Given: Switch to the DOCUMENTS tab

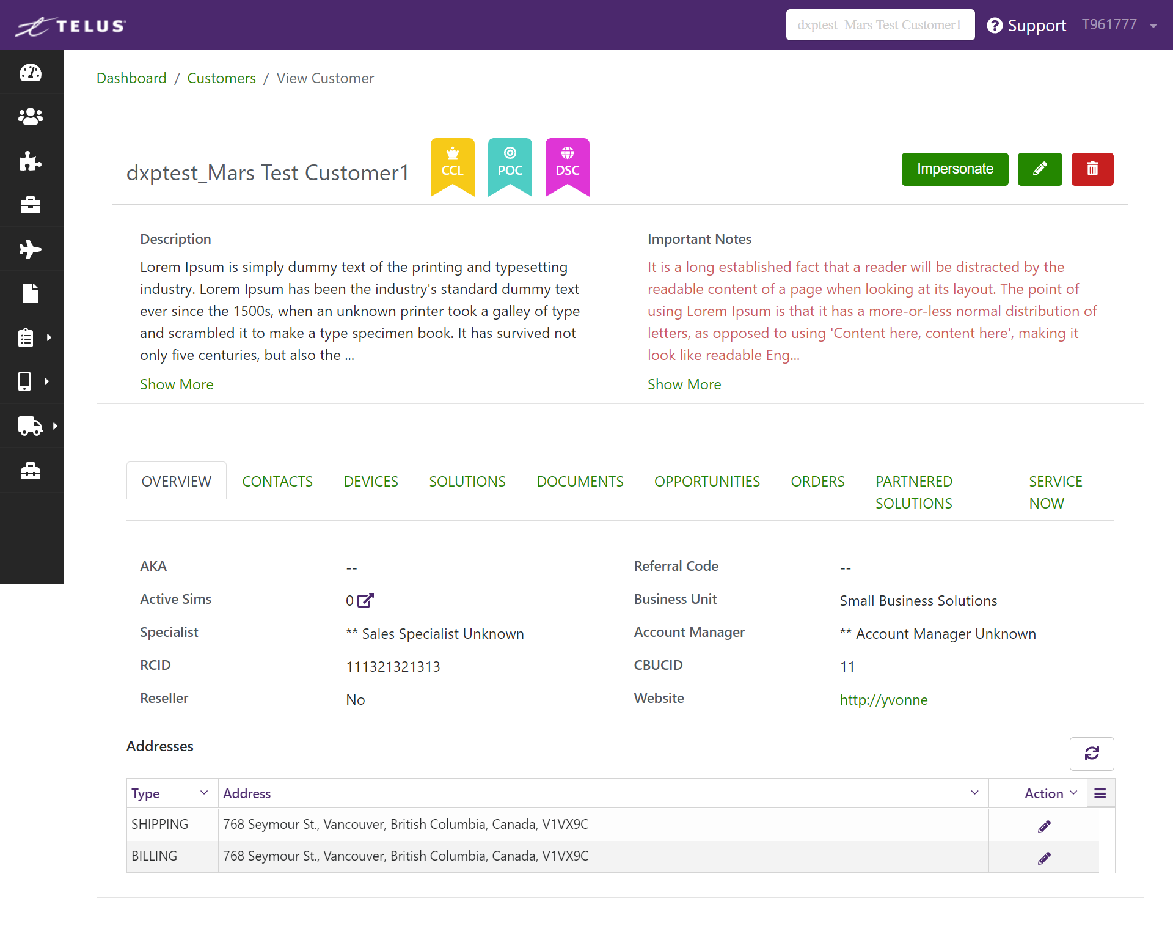Looking at the screenshot, I should 580,482.
